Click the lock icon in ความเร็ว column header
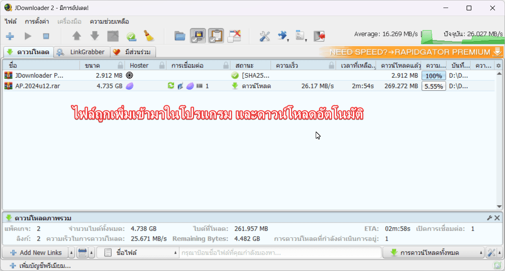 click(x=331, y=65)
